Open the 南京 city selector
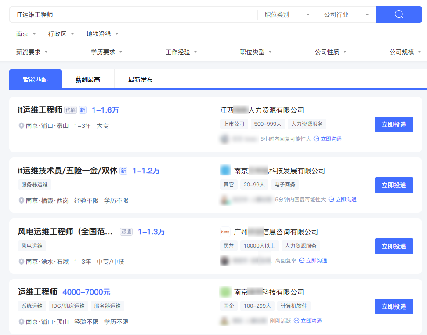Screen dimensions: 427x335 pos(26,34)
